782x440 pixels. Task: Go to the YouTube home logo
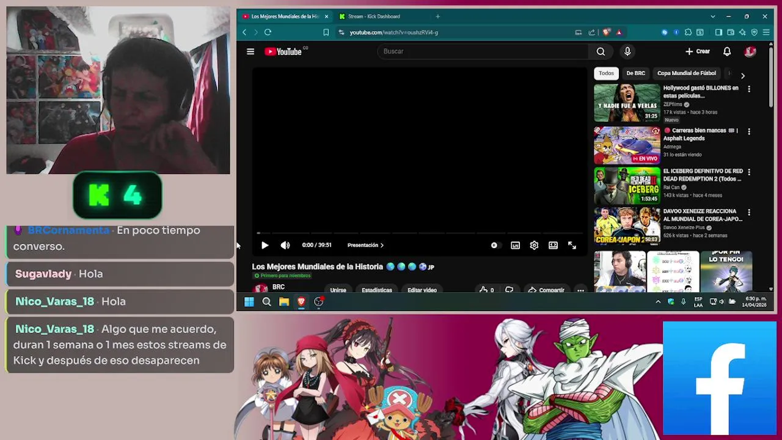(x=283, y=51)
